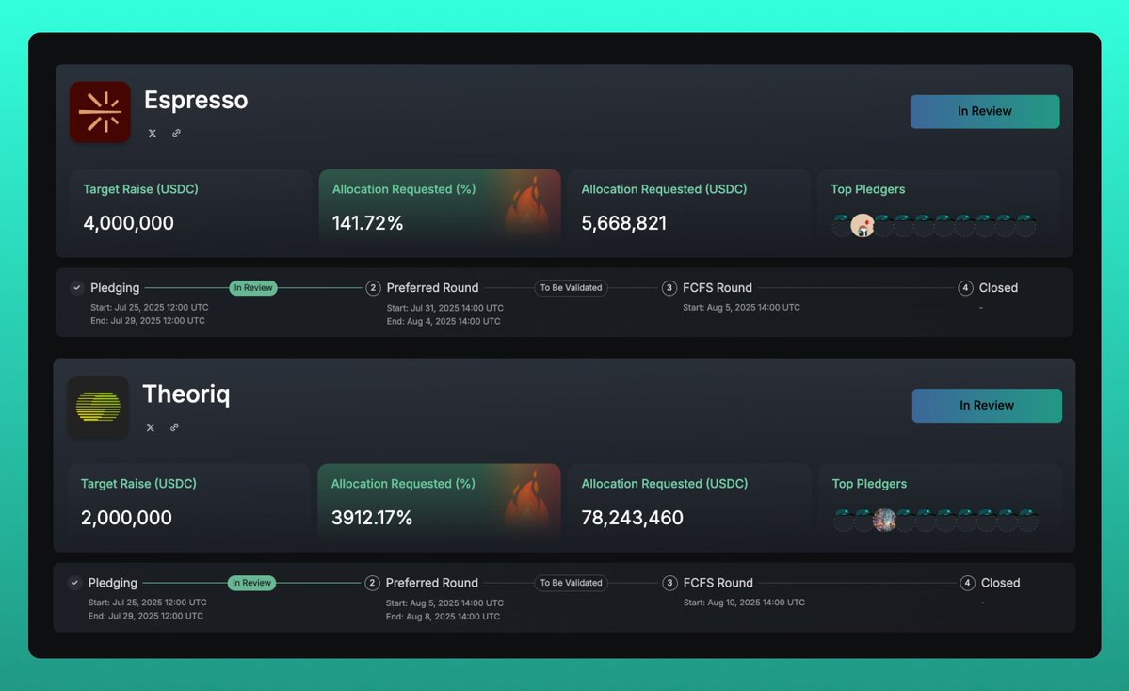Click the Theoriq In Review button

987,406
